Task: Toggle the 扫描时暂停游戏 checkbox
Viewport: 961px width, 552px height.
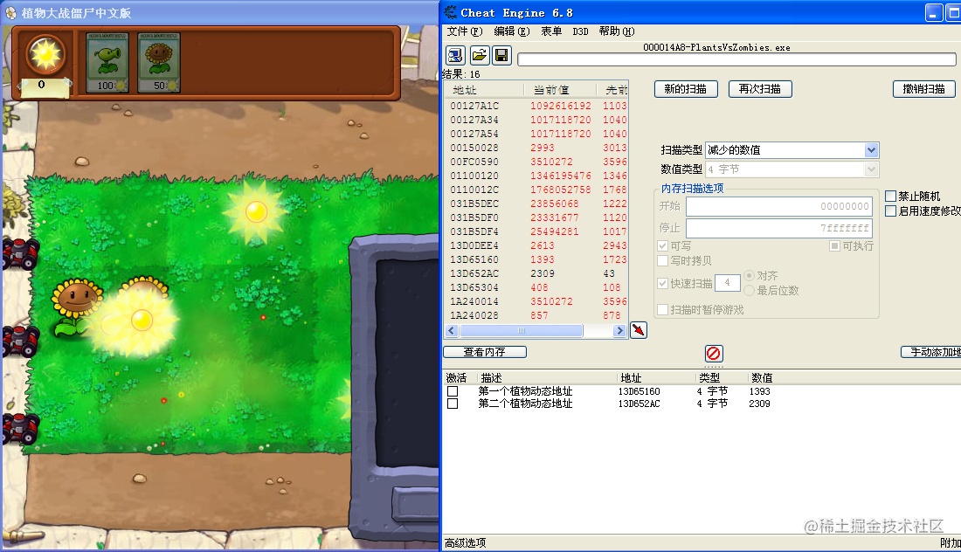Action: click(x=662, y=310)
